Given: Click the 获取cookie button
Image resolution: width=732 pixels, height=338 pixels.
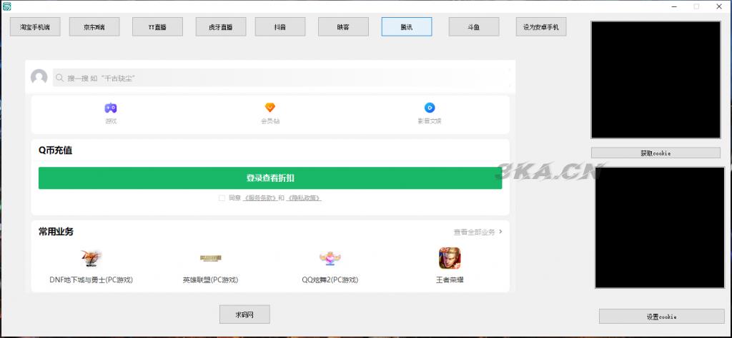Looking at the screenshot, I should click(x=656, y=153).
